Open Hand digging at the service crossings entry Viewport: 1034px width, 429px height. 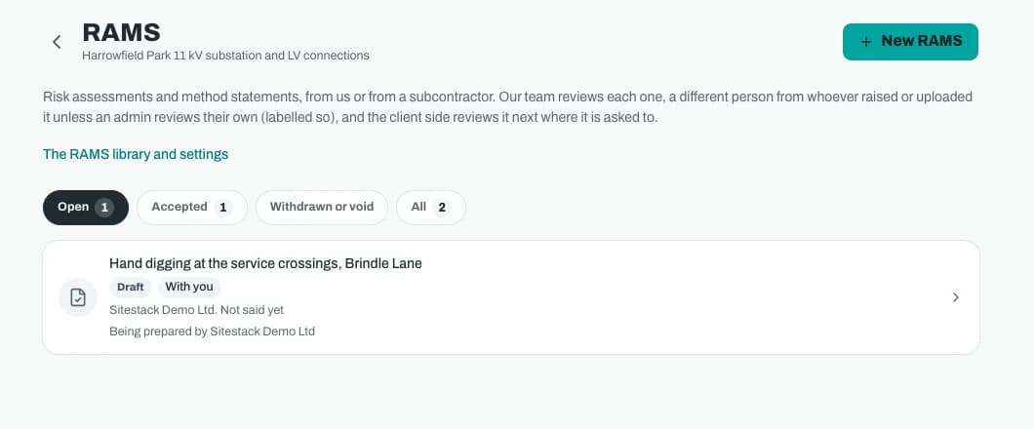[x=511, y=297]
